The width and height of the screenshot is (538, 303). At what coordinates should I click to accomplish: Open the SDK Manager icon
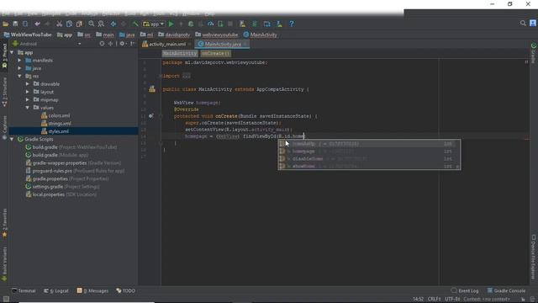pyautogui.click(x=279, y=24)
